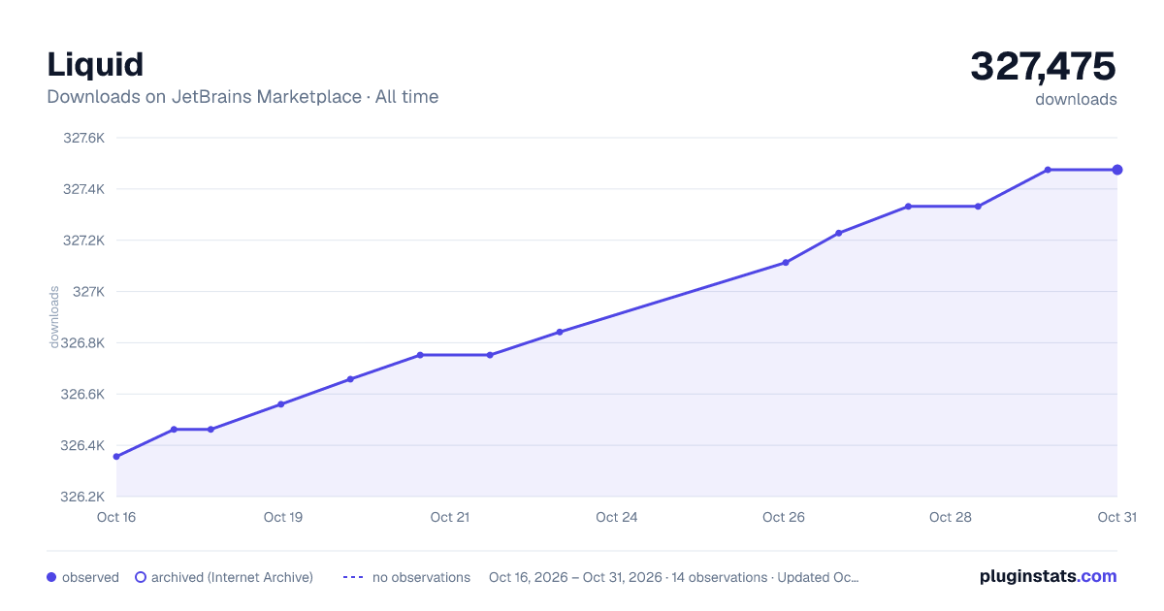
Task: Click the 327K y-axis label
Action: coord(89,292)
